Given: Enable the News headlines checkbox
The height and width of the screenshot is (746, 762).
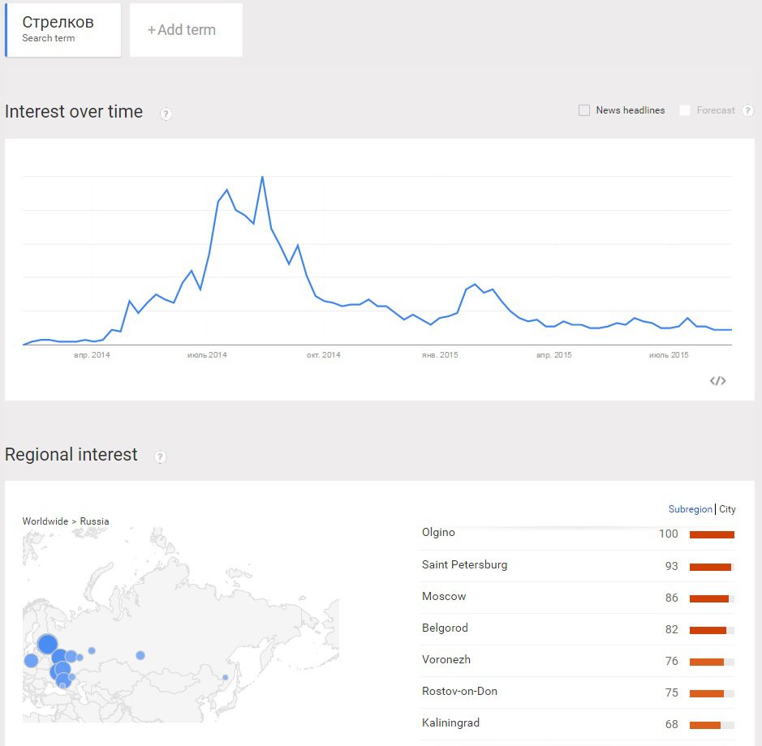Looking at the screenshot, I should [x=584, y=110].
